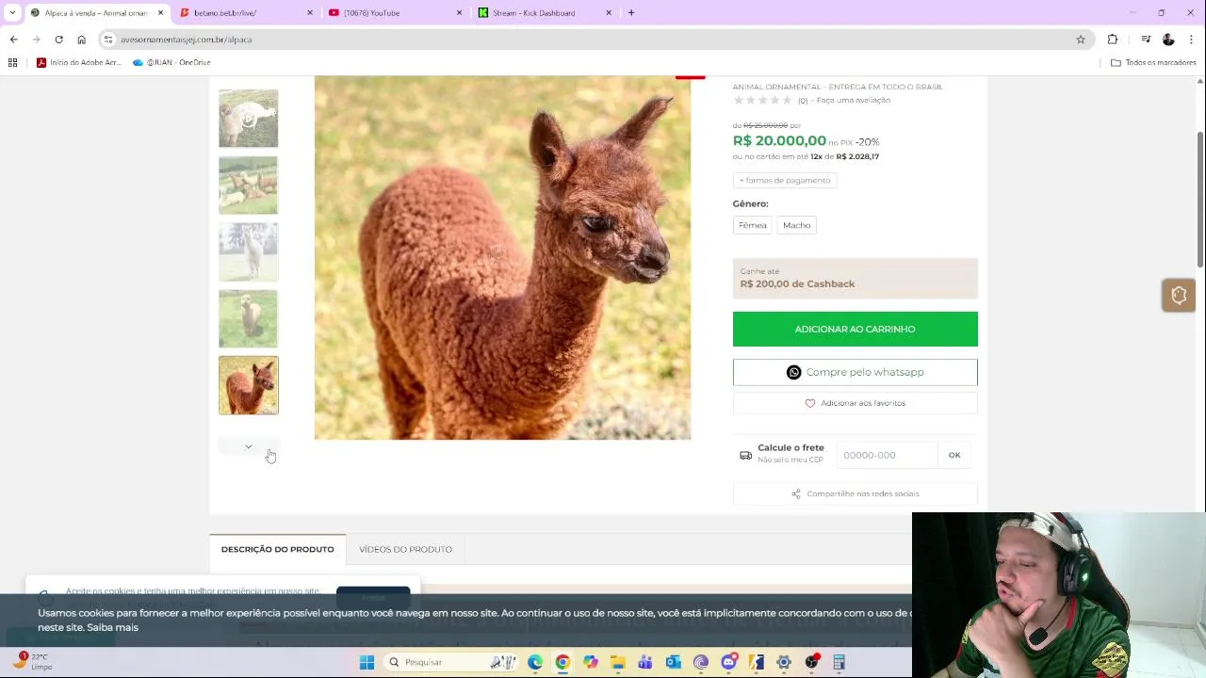The image size is (1206, 678).
Task: Click the OK shipping button
Action: coord(954,455)
